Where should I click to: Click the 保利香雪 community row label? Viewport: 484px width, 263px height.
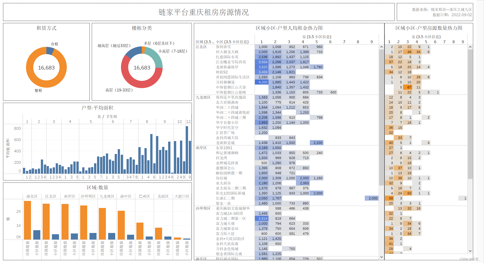click(223, 47)
